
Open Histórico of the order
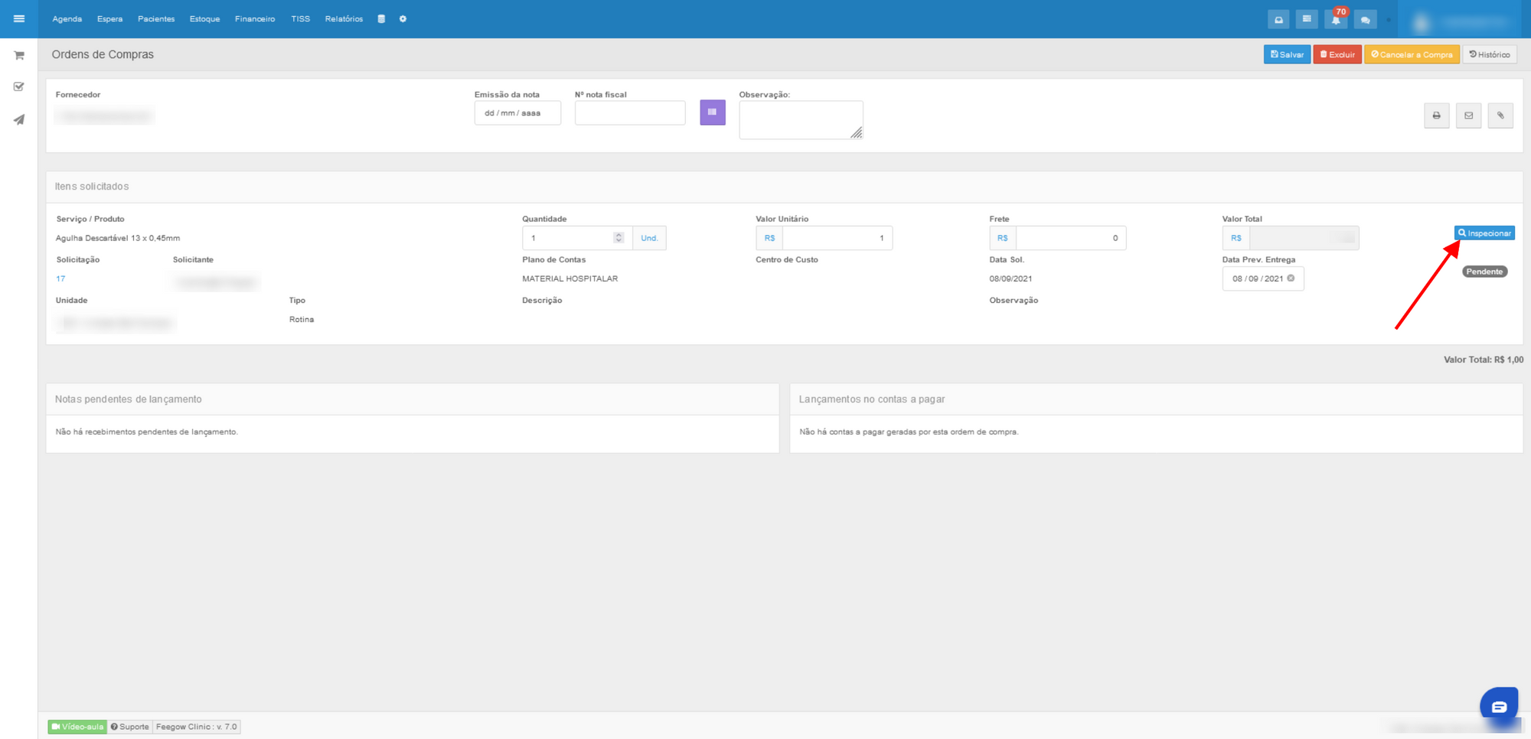pos(1490,54)
